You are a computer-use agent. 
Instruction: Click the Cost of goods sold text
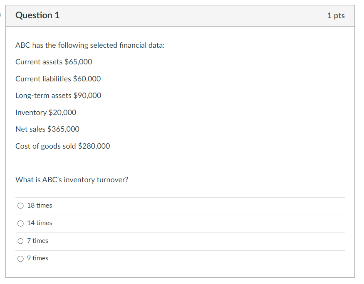tap(62, 146)
